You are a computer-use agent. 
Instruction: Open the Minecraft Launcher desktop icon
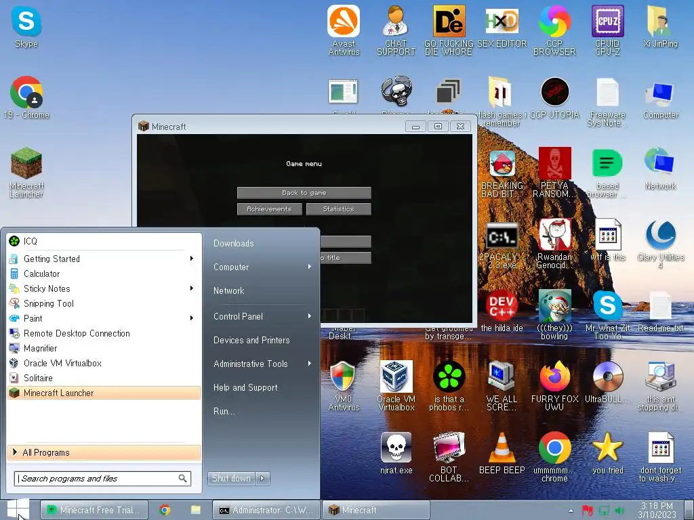(26, 173)
